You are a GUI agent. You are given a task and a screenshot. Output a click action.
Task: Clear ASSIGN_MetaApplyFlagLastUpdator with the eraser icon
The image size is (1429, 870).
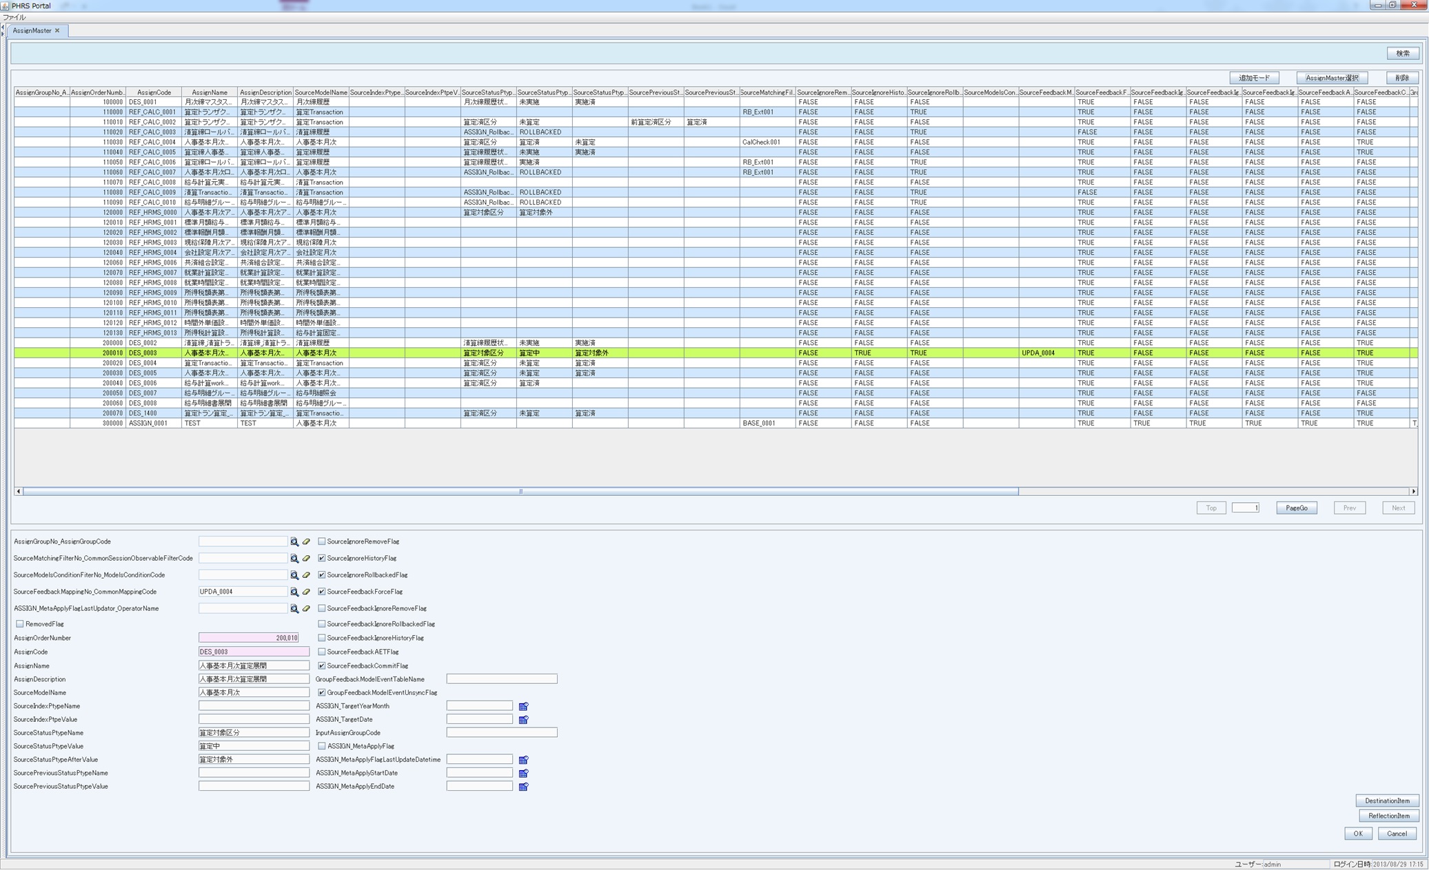tap(306, 609)
